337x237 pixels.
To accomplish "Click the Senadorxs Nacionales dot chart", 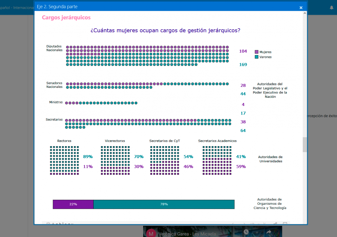I will (147, 86).
